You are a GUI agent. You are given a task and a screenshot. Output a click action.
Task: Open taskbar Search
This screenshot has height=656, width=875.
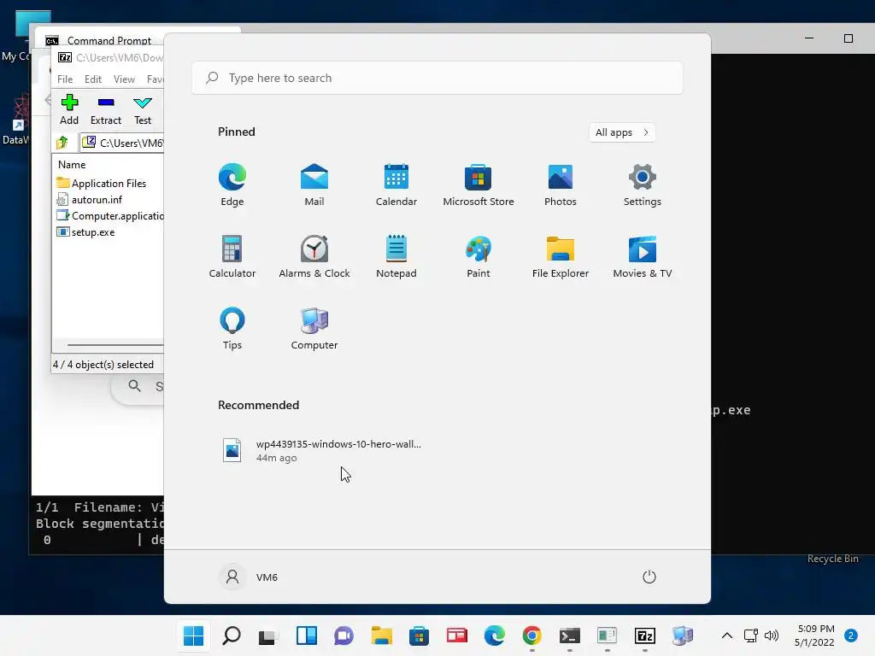pos(232,635)
